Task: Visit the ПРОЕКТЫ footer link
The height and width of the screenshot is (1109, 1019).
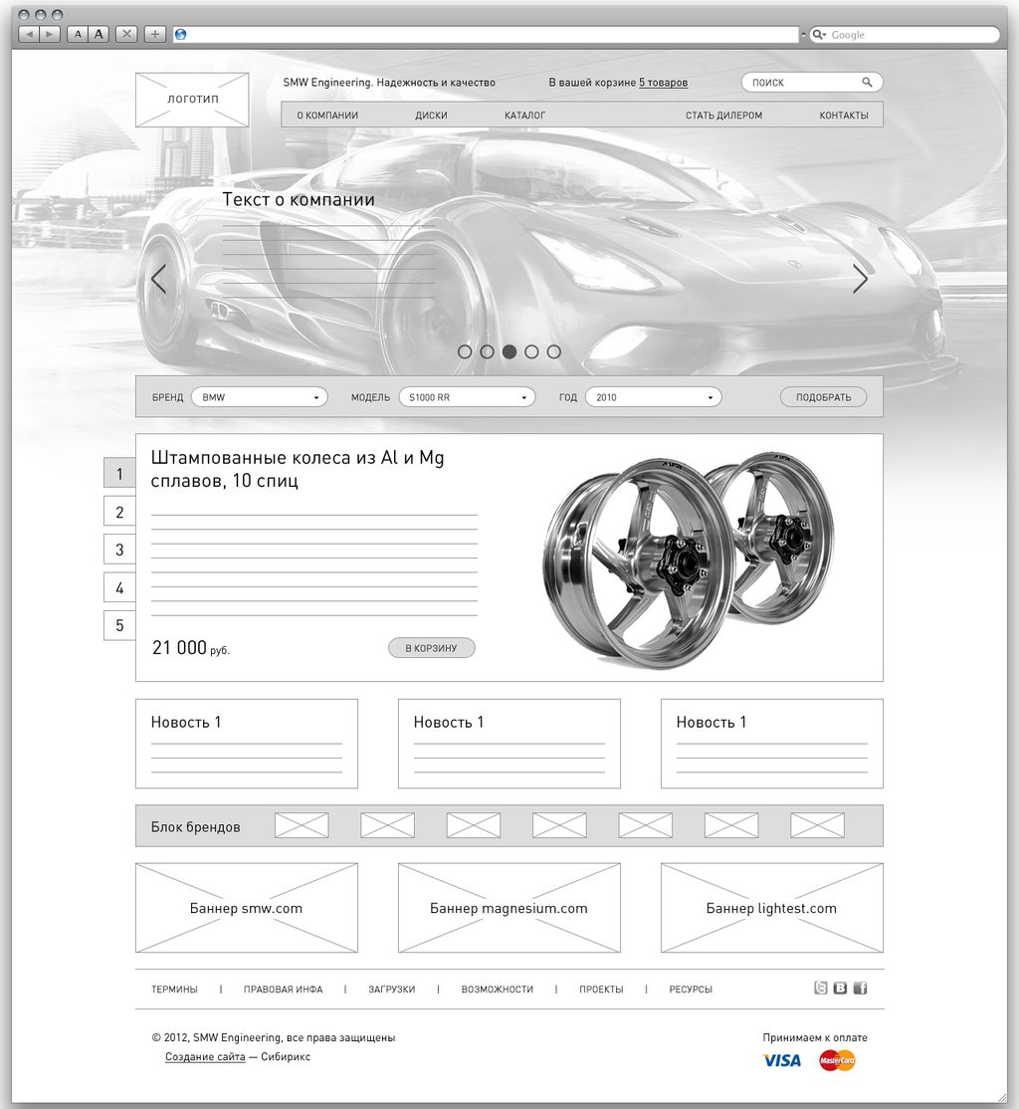Action: coord(601,989)
